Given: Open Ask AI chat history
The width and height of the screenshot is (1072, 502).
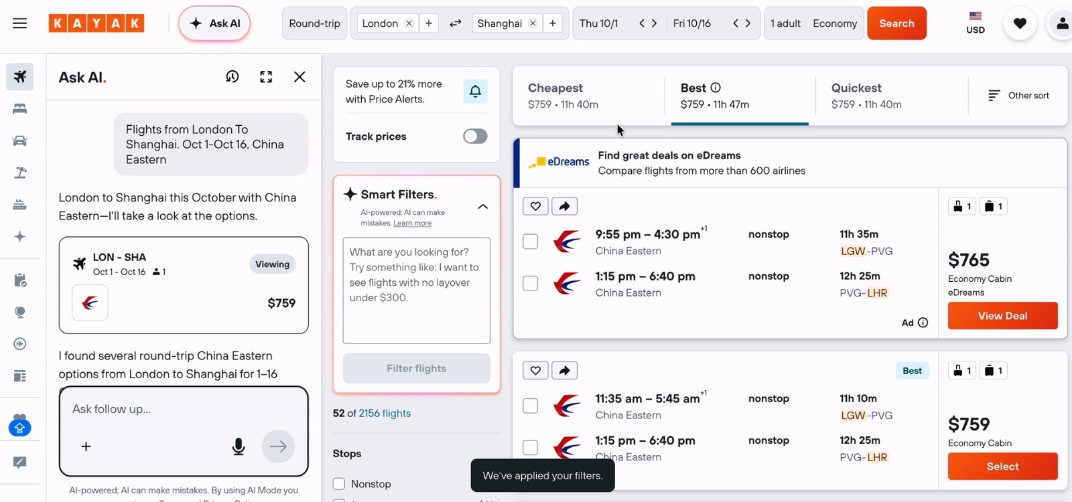Looking at the screenshot, I should pos(232,77).
